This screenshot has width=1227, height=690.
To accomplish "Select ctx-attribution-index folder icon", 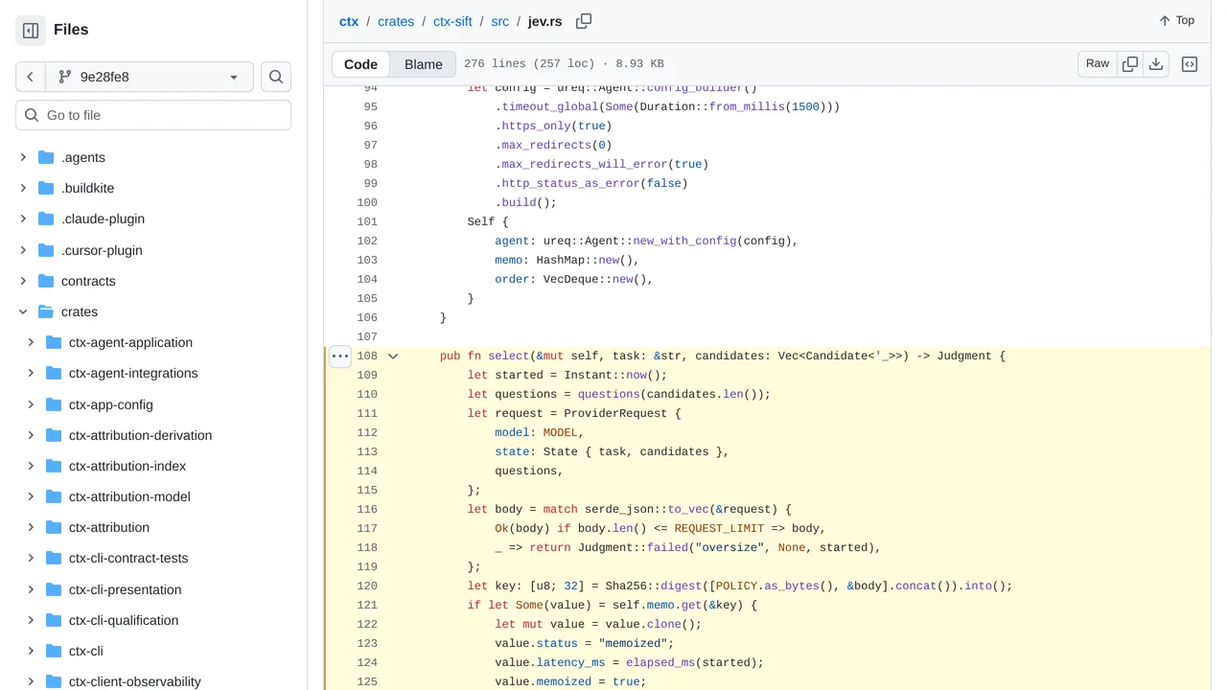I will coord(54,466).
